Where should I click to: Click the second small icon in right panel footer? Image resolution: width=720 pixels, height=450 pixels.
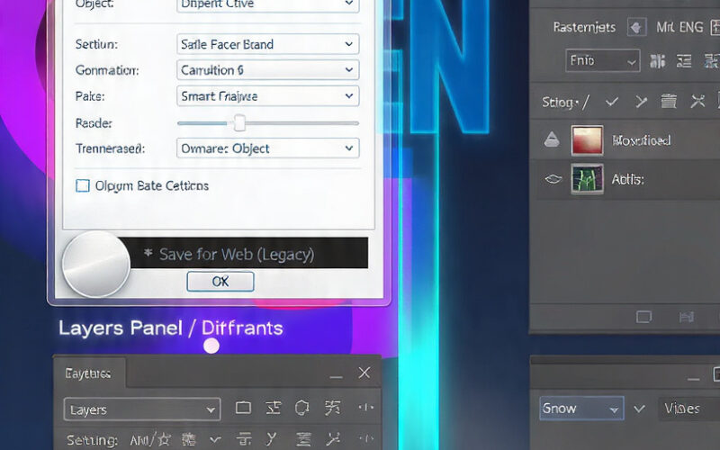click(686, 317)
